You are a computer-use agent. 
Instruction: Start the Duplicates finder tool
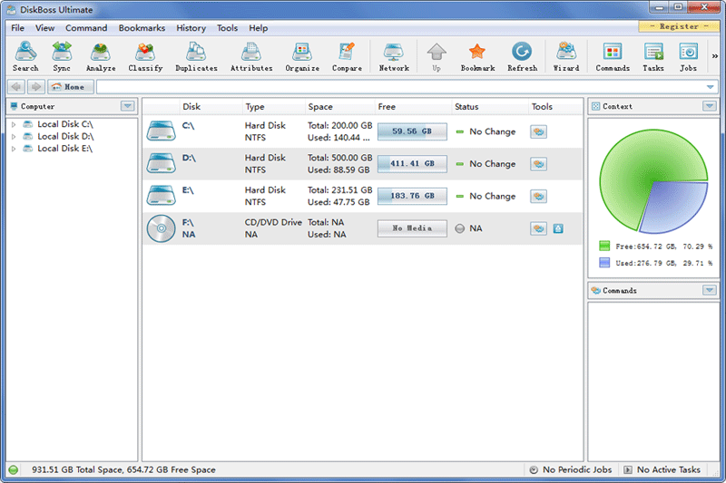pos(196,56)
